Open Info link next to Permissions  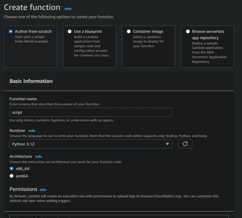43,190
